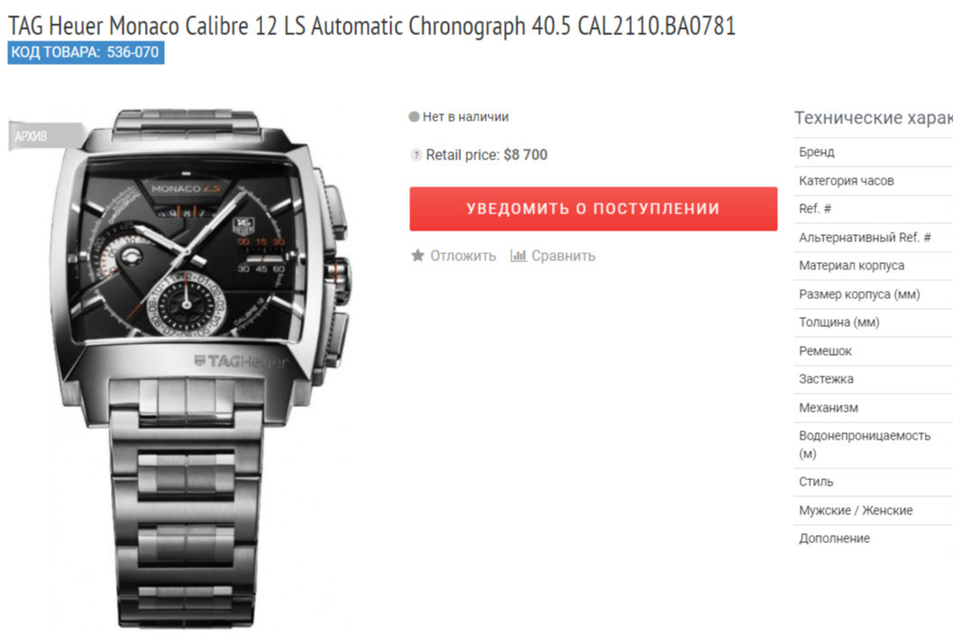Click the Технические характеристики heading
This screenshot has height=635, width=953.
click(x=874, y=118)
